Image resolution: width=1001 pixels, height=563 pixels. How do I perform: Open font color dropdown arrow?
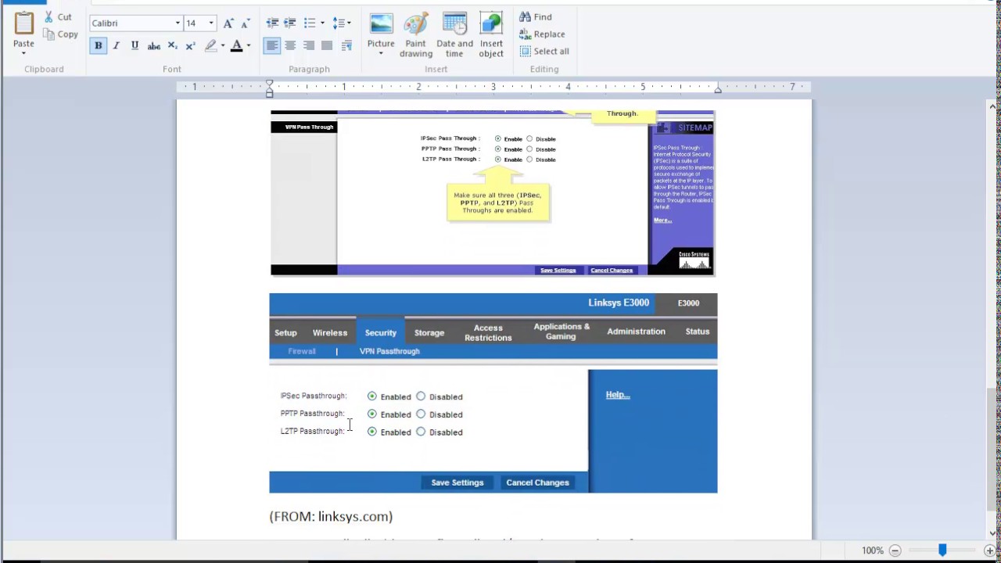(x=249, y=46)
